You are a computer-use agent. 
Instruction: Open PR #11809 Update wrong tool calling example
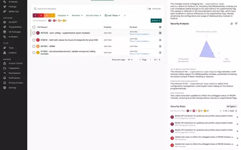click(68, 52)
